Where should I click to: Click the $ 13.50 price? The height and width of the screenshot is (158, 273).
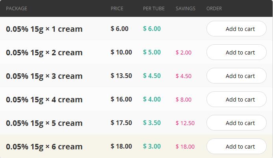[121, 76]
